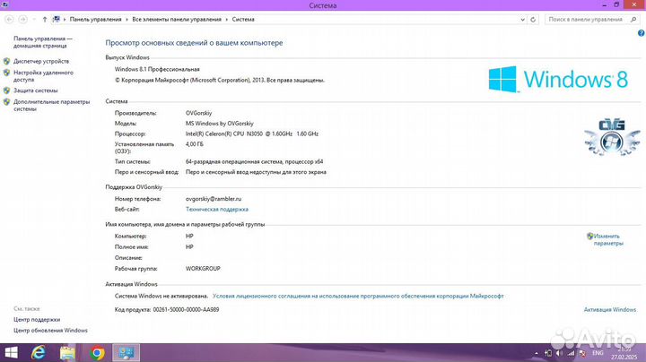The width and height of the screenshot is (646, 362).
Task: Launch Google Chrome from the taskbar
Action: pyautogui.click(x=97, y=353)
